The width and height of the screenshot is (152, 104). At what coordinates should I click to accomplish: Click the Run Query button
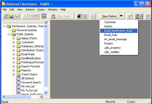click(x=62, y=16)
